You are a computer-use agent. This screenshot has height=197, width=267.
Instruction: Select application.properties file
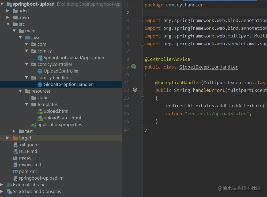tap(59, 124)
